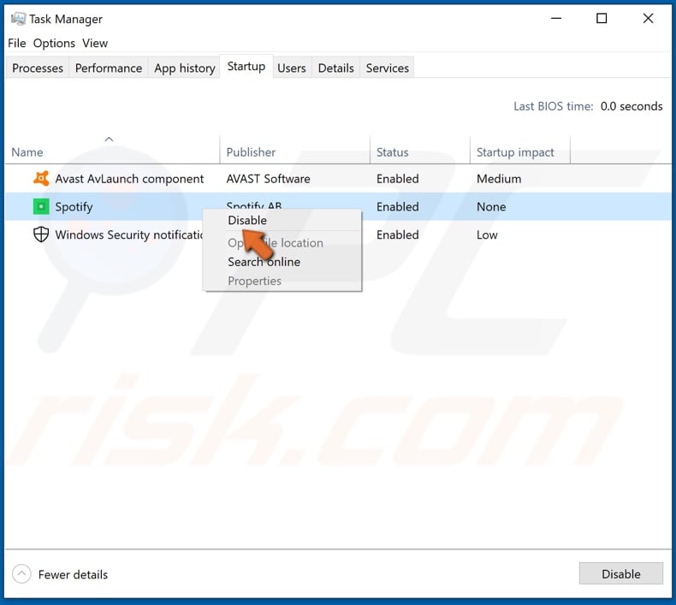
Task: Click the Fewer details chevron icon
Action: (x=21, y=574)
